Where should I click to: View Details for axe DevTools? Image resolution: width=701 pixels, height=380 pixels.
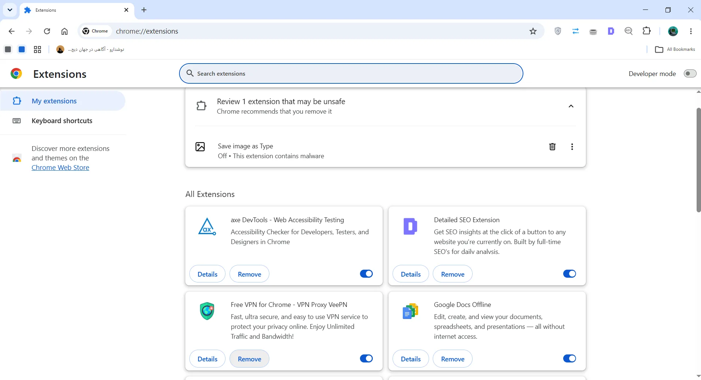pos(207,274)
